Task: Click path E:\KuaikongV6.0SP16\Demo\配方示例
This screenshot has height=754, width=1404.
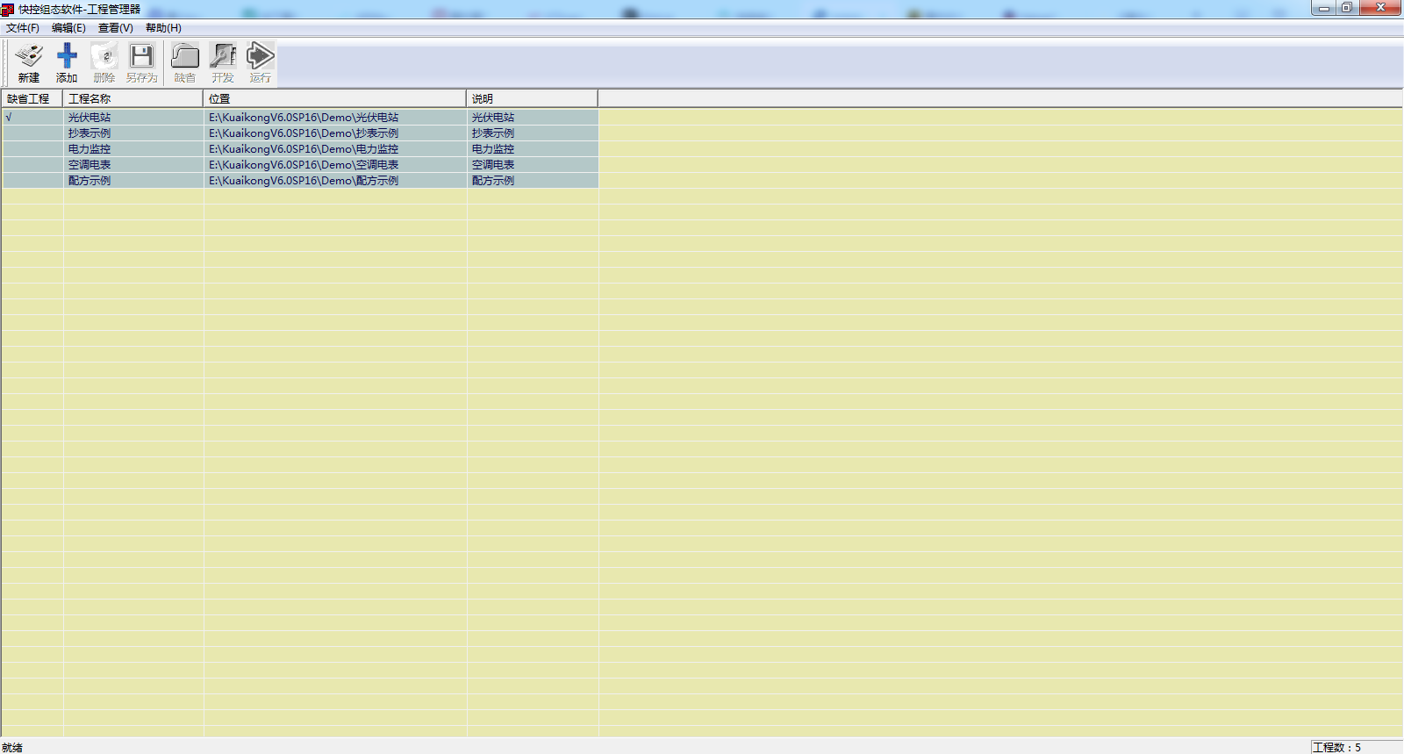Action: [304, 180]
